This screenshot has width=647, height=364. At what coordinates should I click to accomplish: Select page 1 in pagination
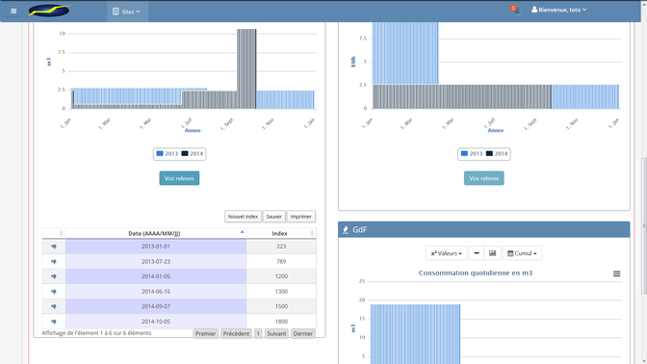coord(258,333)
